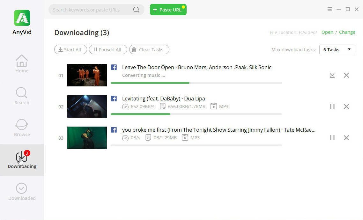
Task: Open the Downloading section in sidebar
Action: [22, 160]
